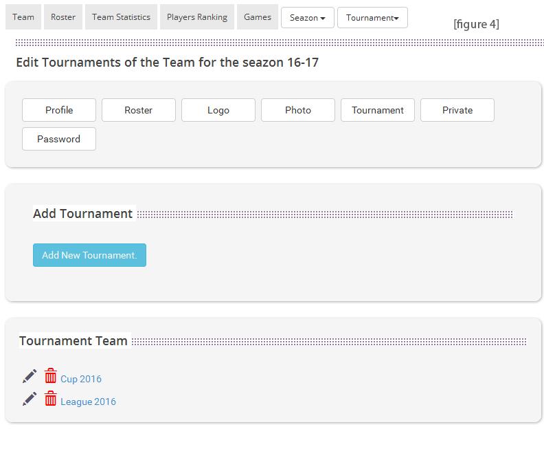Open the Profile edit section
Viewport: 544px width, 460px height.
[x=59, y=110]
